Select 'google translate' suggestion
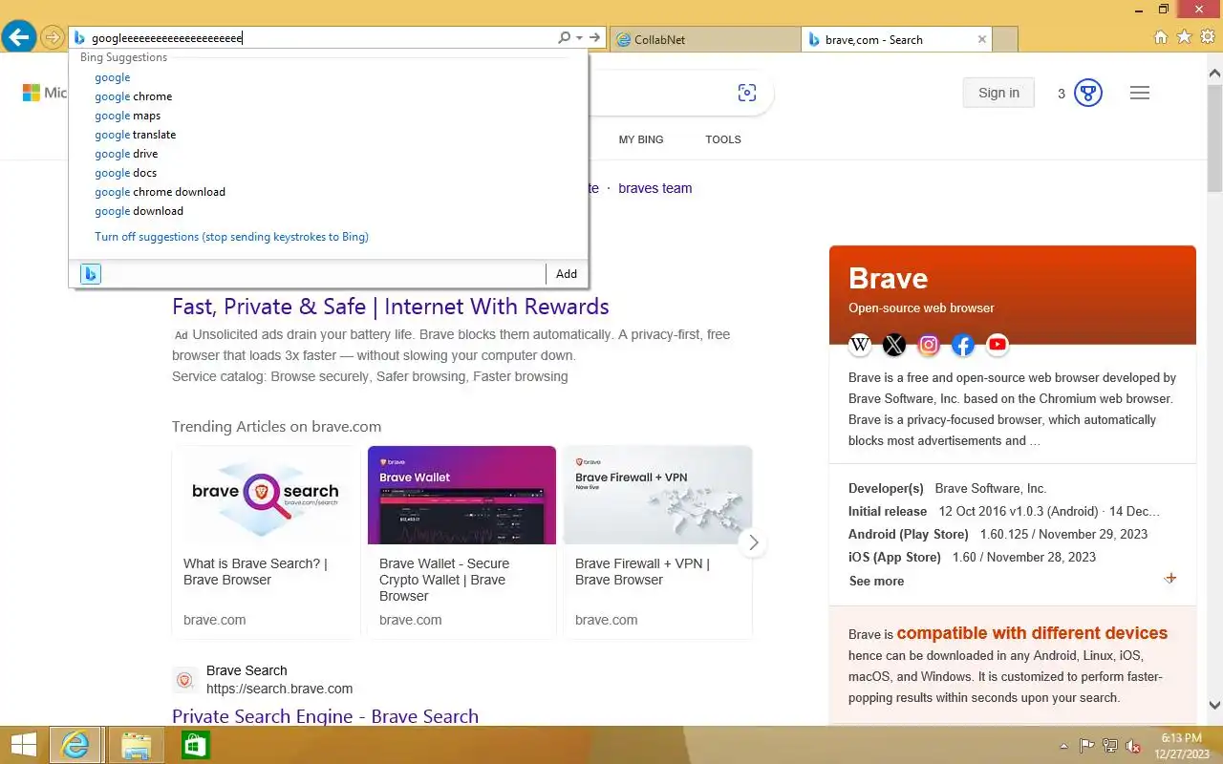 click(x=136, y=135)
